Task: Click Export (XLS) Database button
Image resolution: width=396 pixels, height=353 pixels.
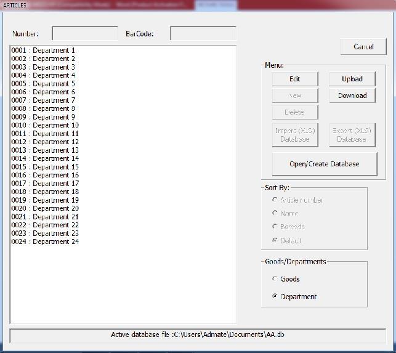Action: (x=352, y=135)
